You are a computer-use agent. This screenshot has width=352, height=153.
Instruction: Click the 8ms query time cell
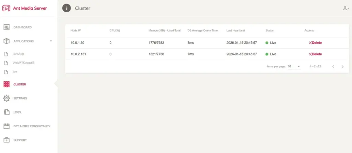point(190,43)
